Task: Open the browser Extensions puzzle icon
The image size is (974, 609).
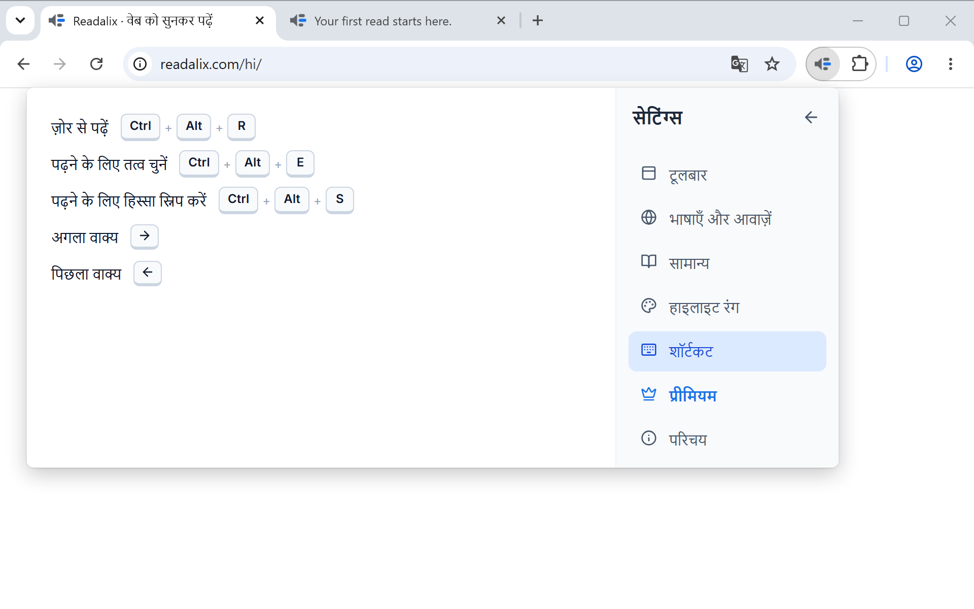Action: pyautogui.click(x=859, y=64)
